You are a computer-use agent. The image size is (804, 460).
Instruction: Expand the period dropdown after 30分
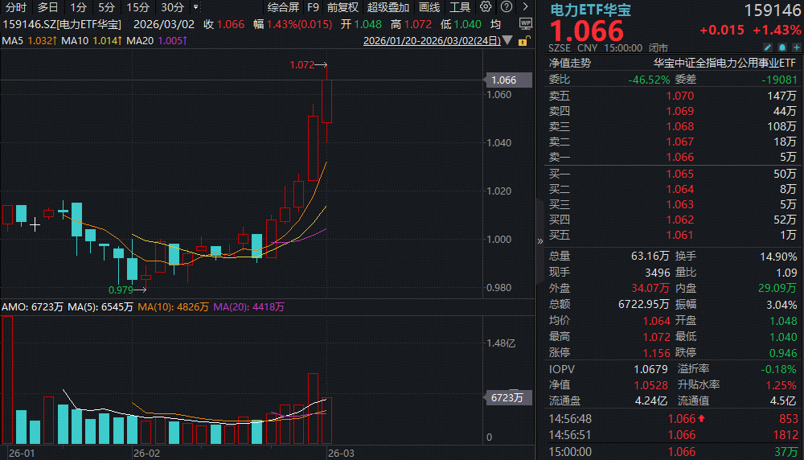point(195,7)
